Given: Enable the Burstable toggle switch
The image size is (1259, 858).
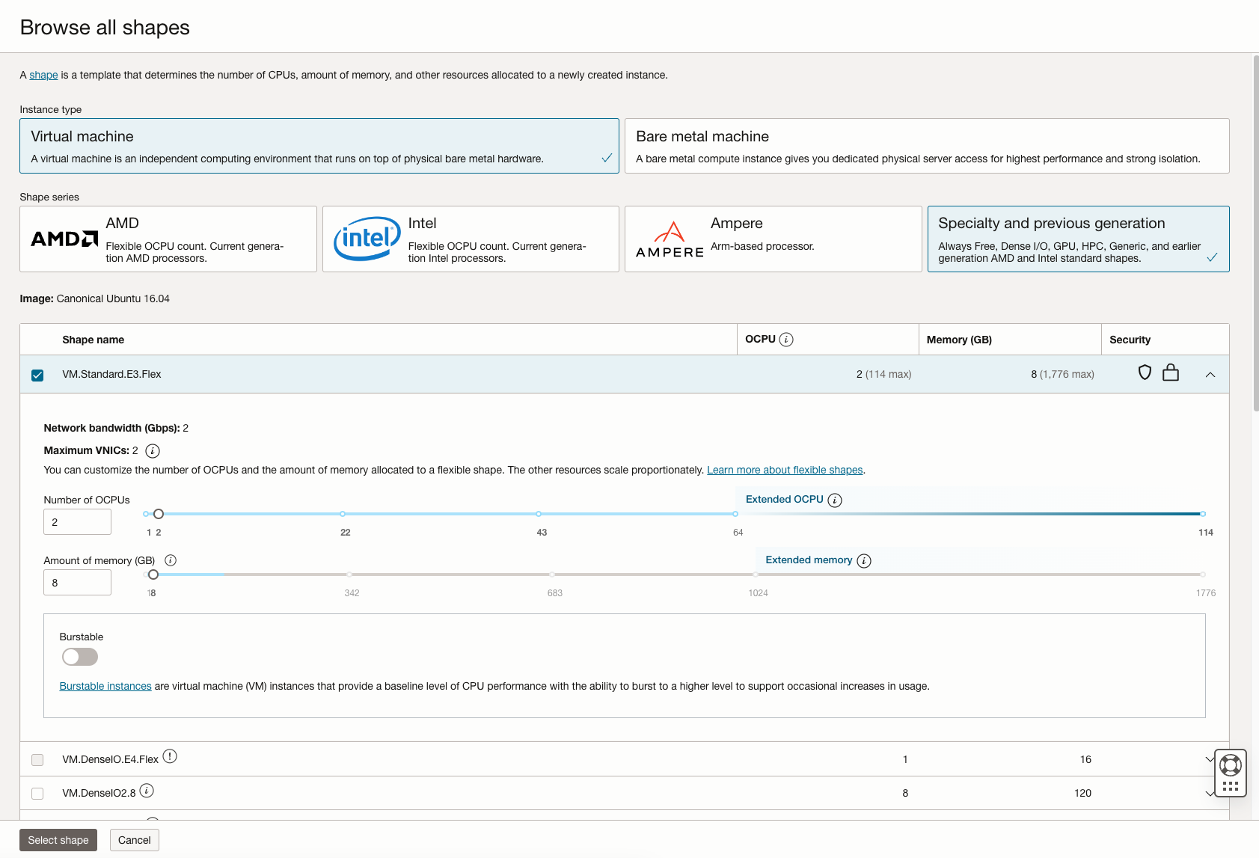Looking at the screenshot, I should click(x=80, y=657).
